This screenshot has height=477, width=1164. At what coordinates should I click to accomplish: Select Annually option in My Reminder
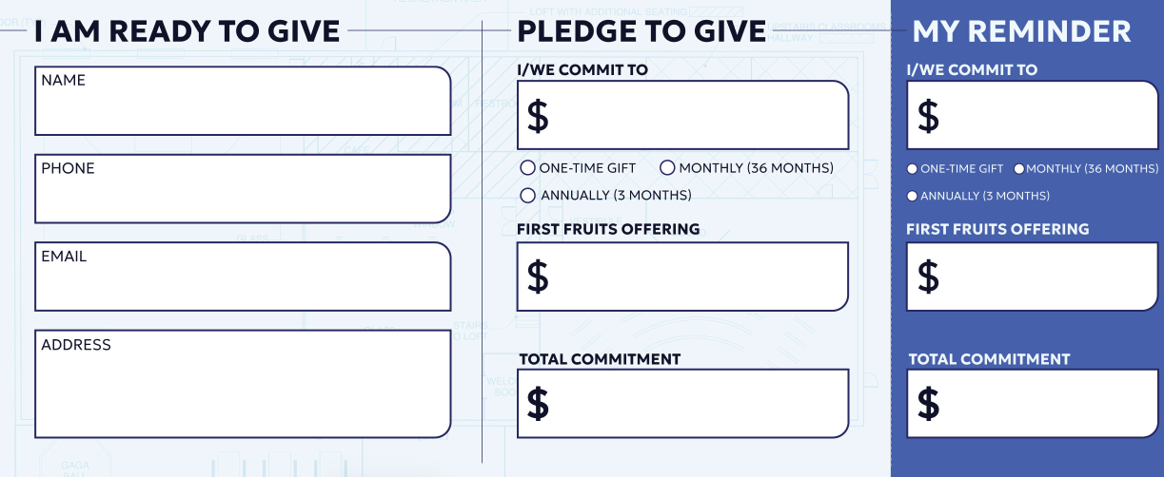[x=913, y=197]
